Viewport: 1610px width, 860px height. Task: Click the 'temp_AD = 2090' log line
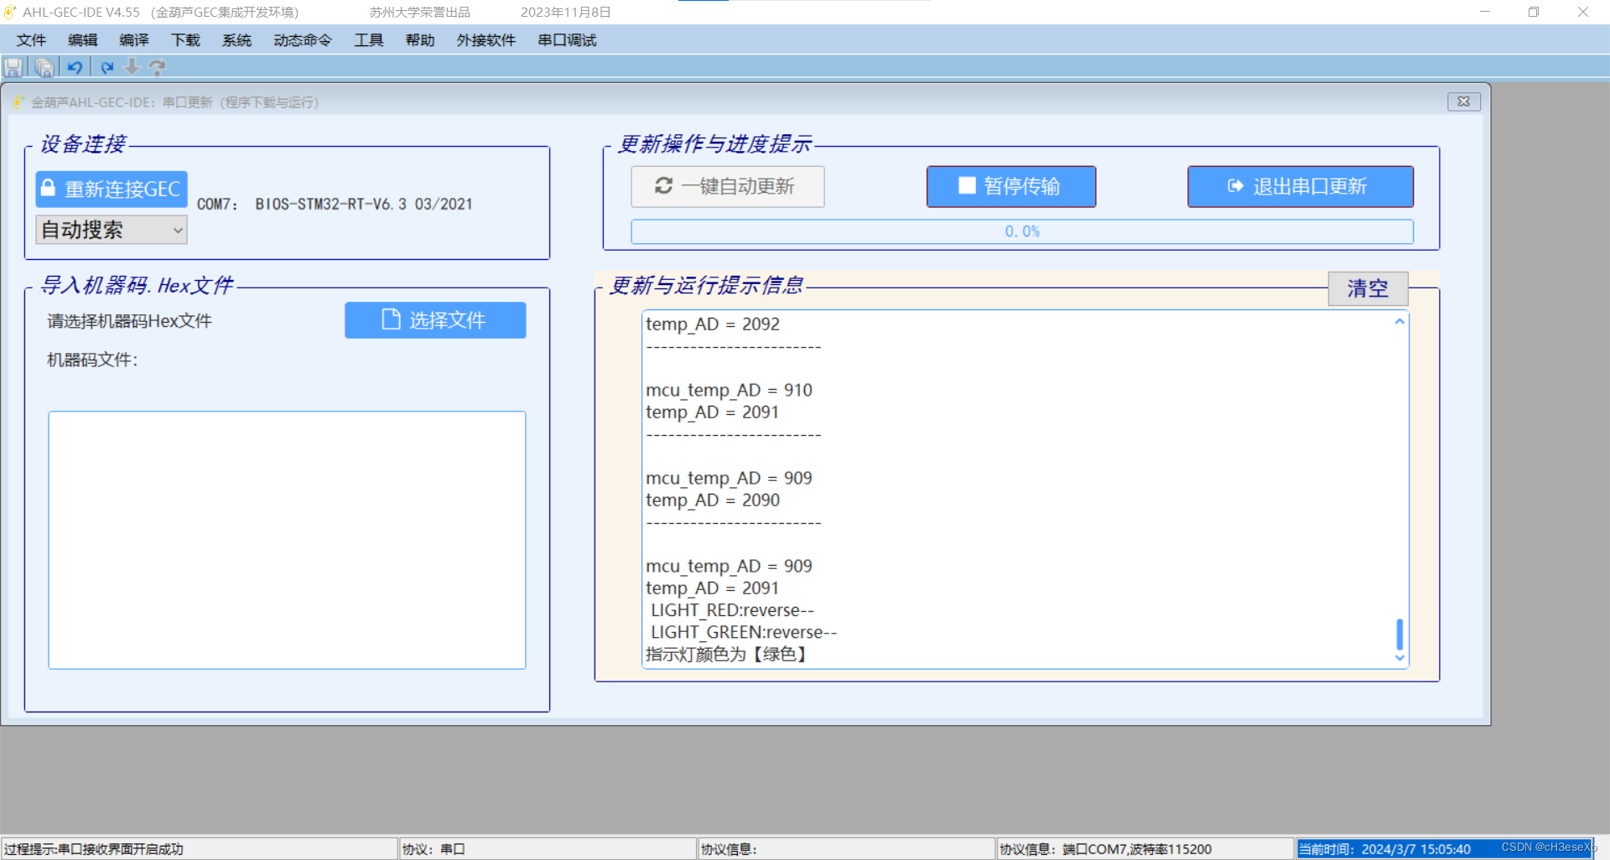[713, 500]
